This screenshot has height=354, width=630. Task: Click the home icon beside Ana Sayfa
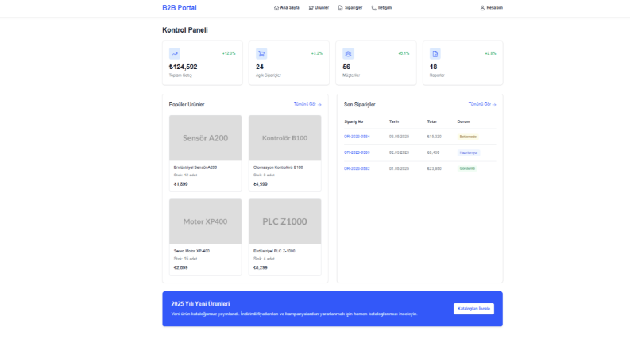[276, 8]
